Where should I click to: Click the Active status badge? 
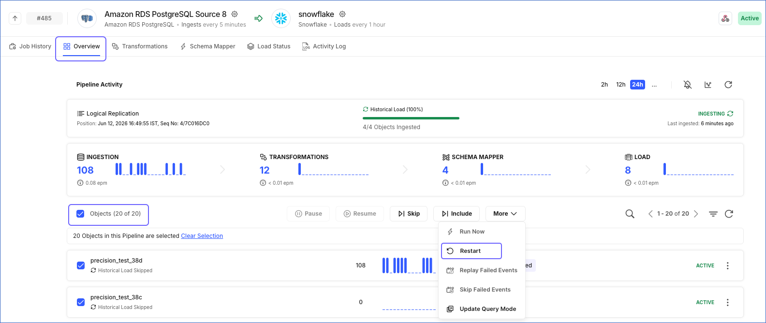point(750,18)
